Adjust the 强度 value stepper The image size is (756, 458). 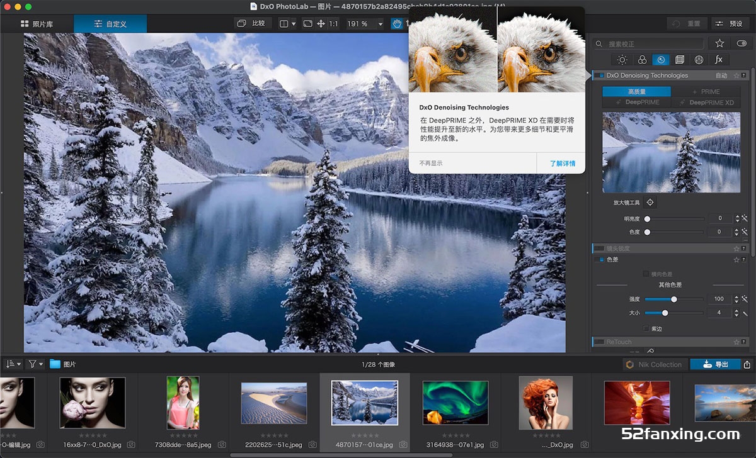738,299
